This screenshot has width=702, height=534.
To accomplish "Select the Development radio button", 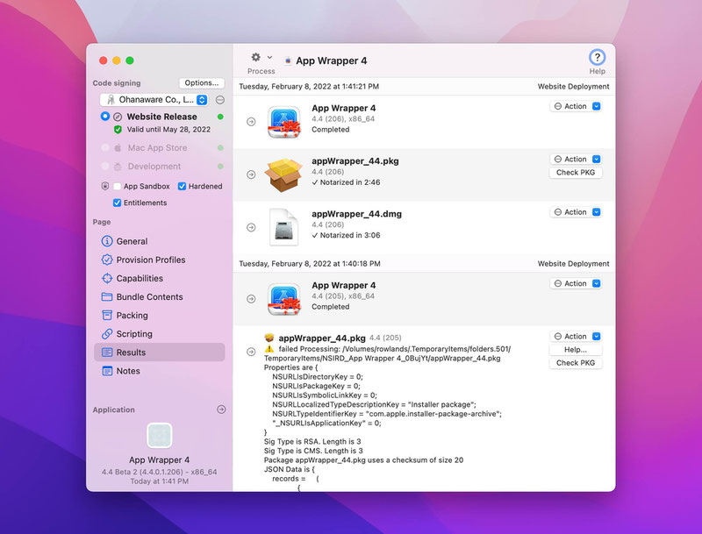I will (105, 167).
